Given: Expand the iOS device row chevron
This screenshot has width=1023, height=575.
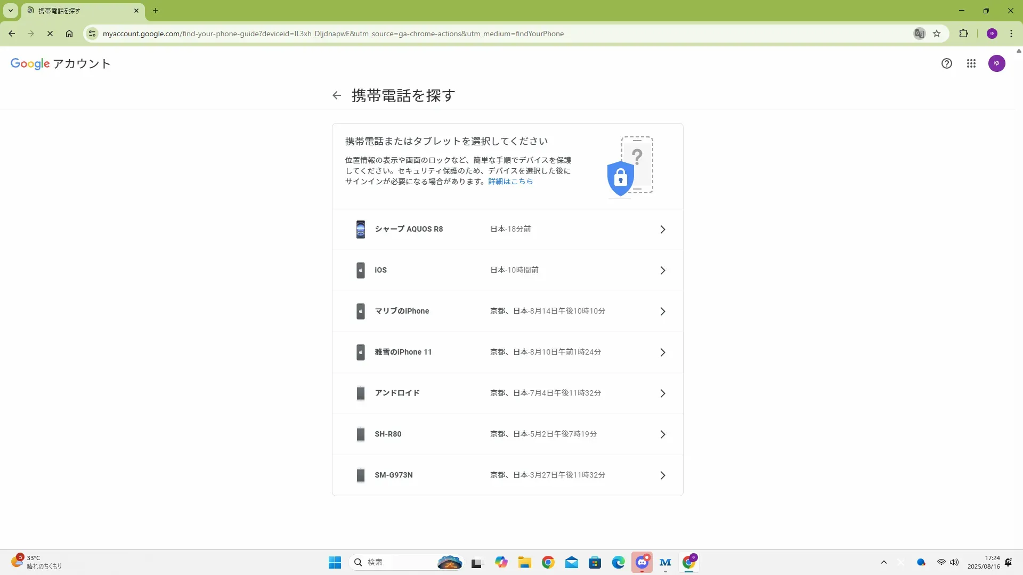Looking at the screenshot, I should tap(662, 270).
